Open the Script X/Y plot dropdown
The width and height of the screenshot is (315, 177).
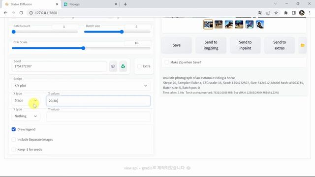81,86
